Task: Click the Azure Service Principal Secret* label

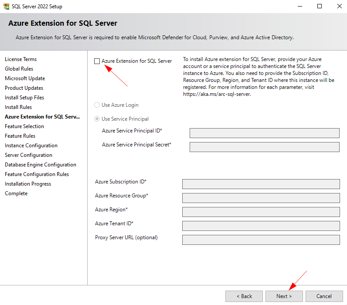Action: tap(136, 145)
